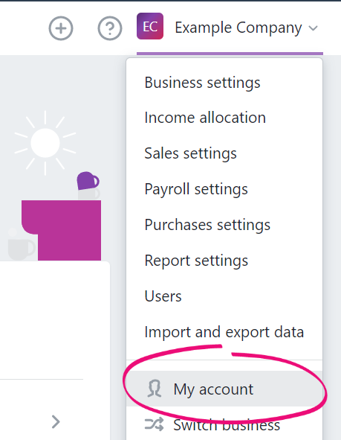The image size is (341, 440).
Task: Open Purchases settings
Action: coord(207,225)
